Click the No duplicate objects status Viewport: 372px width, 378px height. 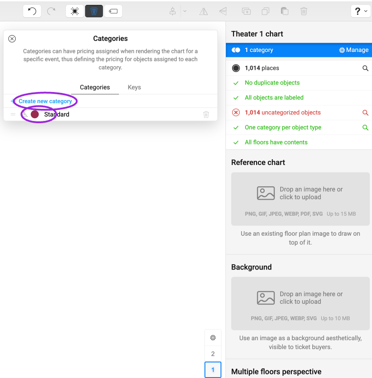[x=272, y=83]
